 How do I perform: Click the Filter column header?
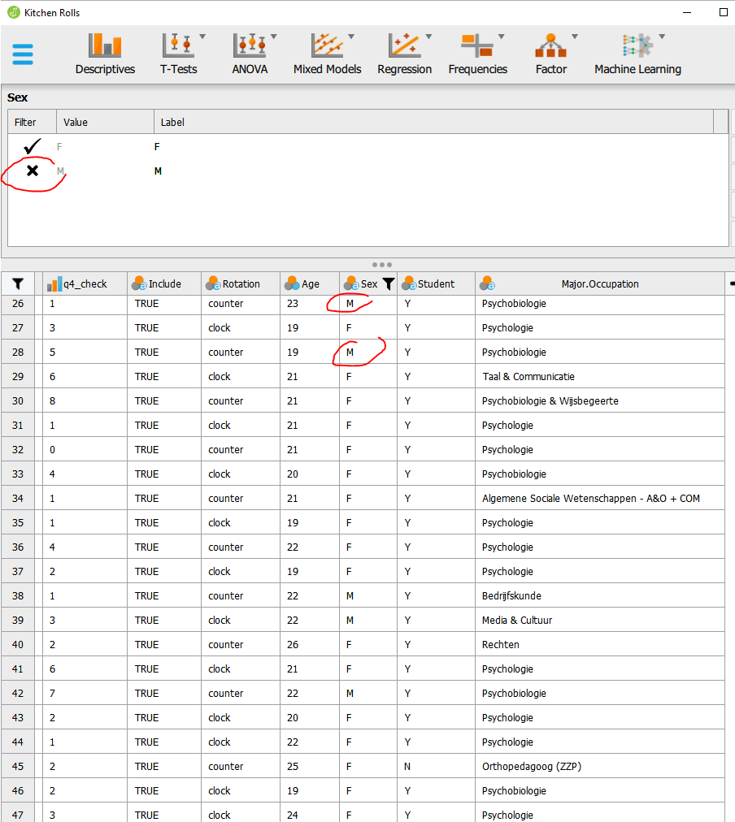pyautogui.click(x=32, y=122)
